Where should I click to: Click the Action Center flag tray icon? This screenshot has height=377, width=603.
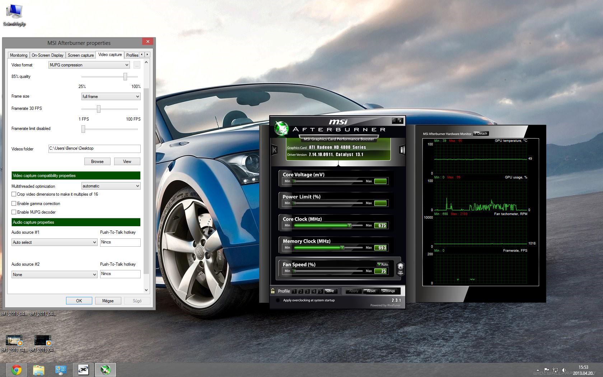546,370
